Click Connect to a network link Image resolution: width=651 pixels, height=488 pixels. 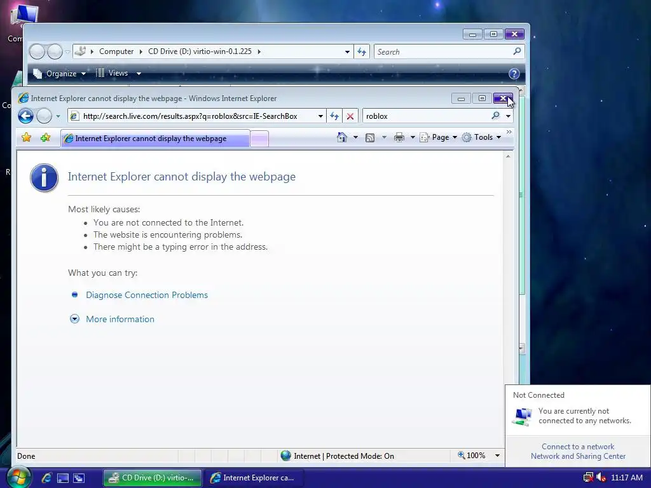click(x=577, y=447)
